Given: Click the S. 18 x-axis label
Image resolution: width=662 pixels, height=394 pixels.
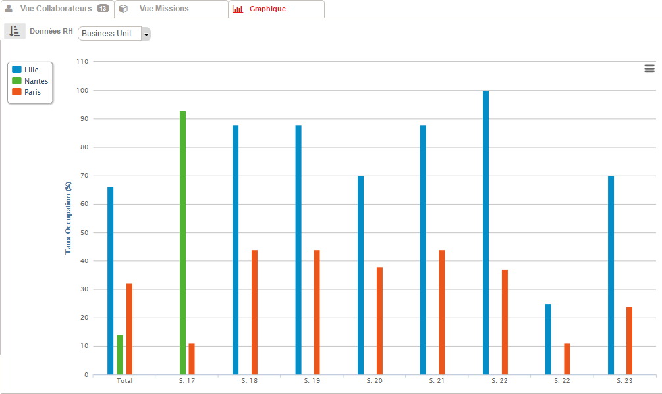Looking at the screenshot, I should point(249,381).
